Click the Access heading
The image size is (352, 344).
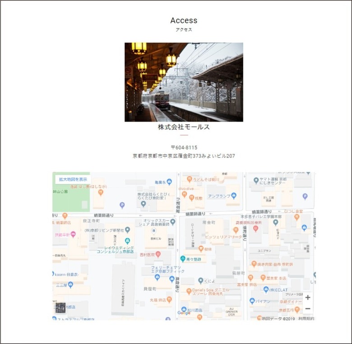tap(184, 20)
